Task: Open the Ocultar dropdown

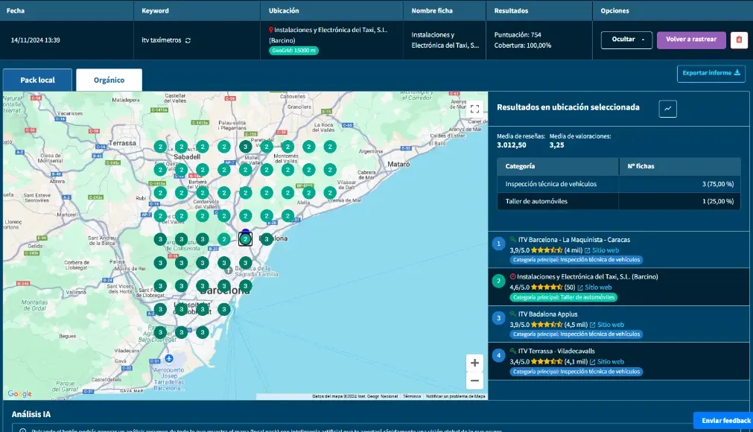Action: (626, 40)
